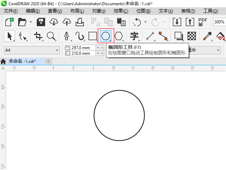226x170 pixels.
Task: Open 布局(L) menu
Action: click(x=77, y=11)
